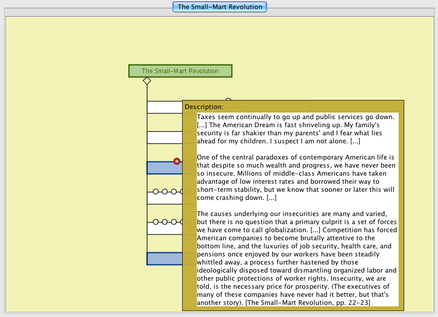Click the second circle on the fifth node
Viewport: 438px width, 317px height.
point(165,222)
